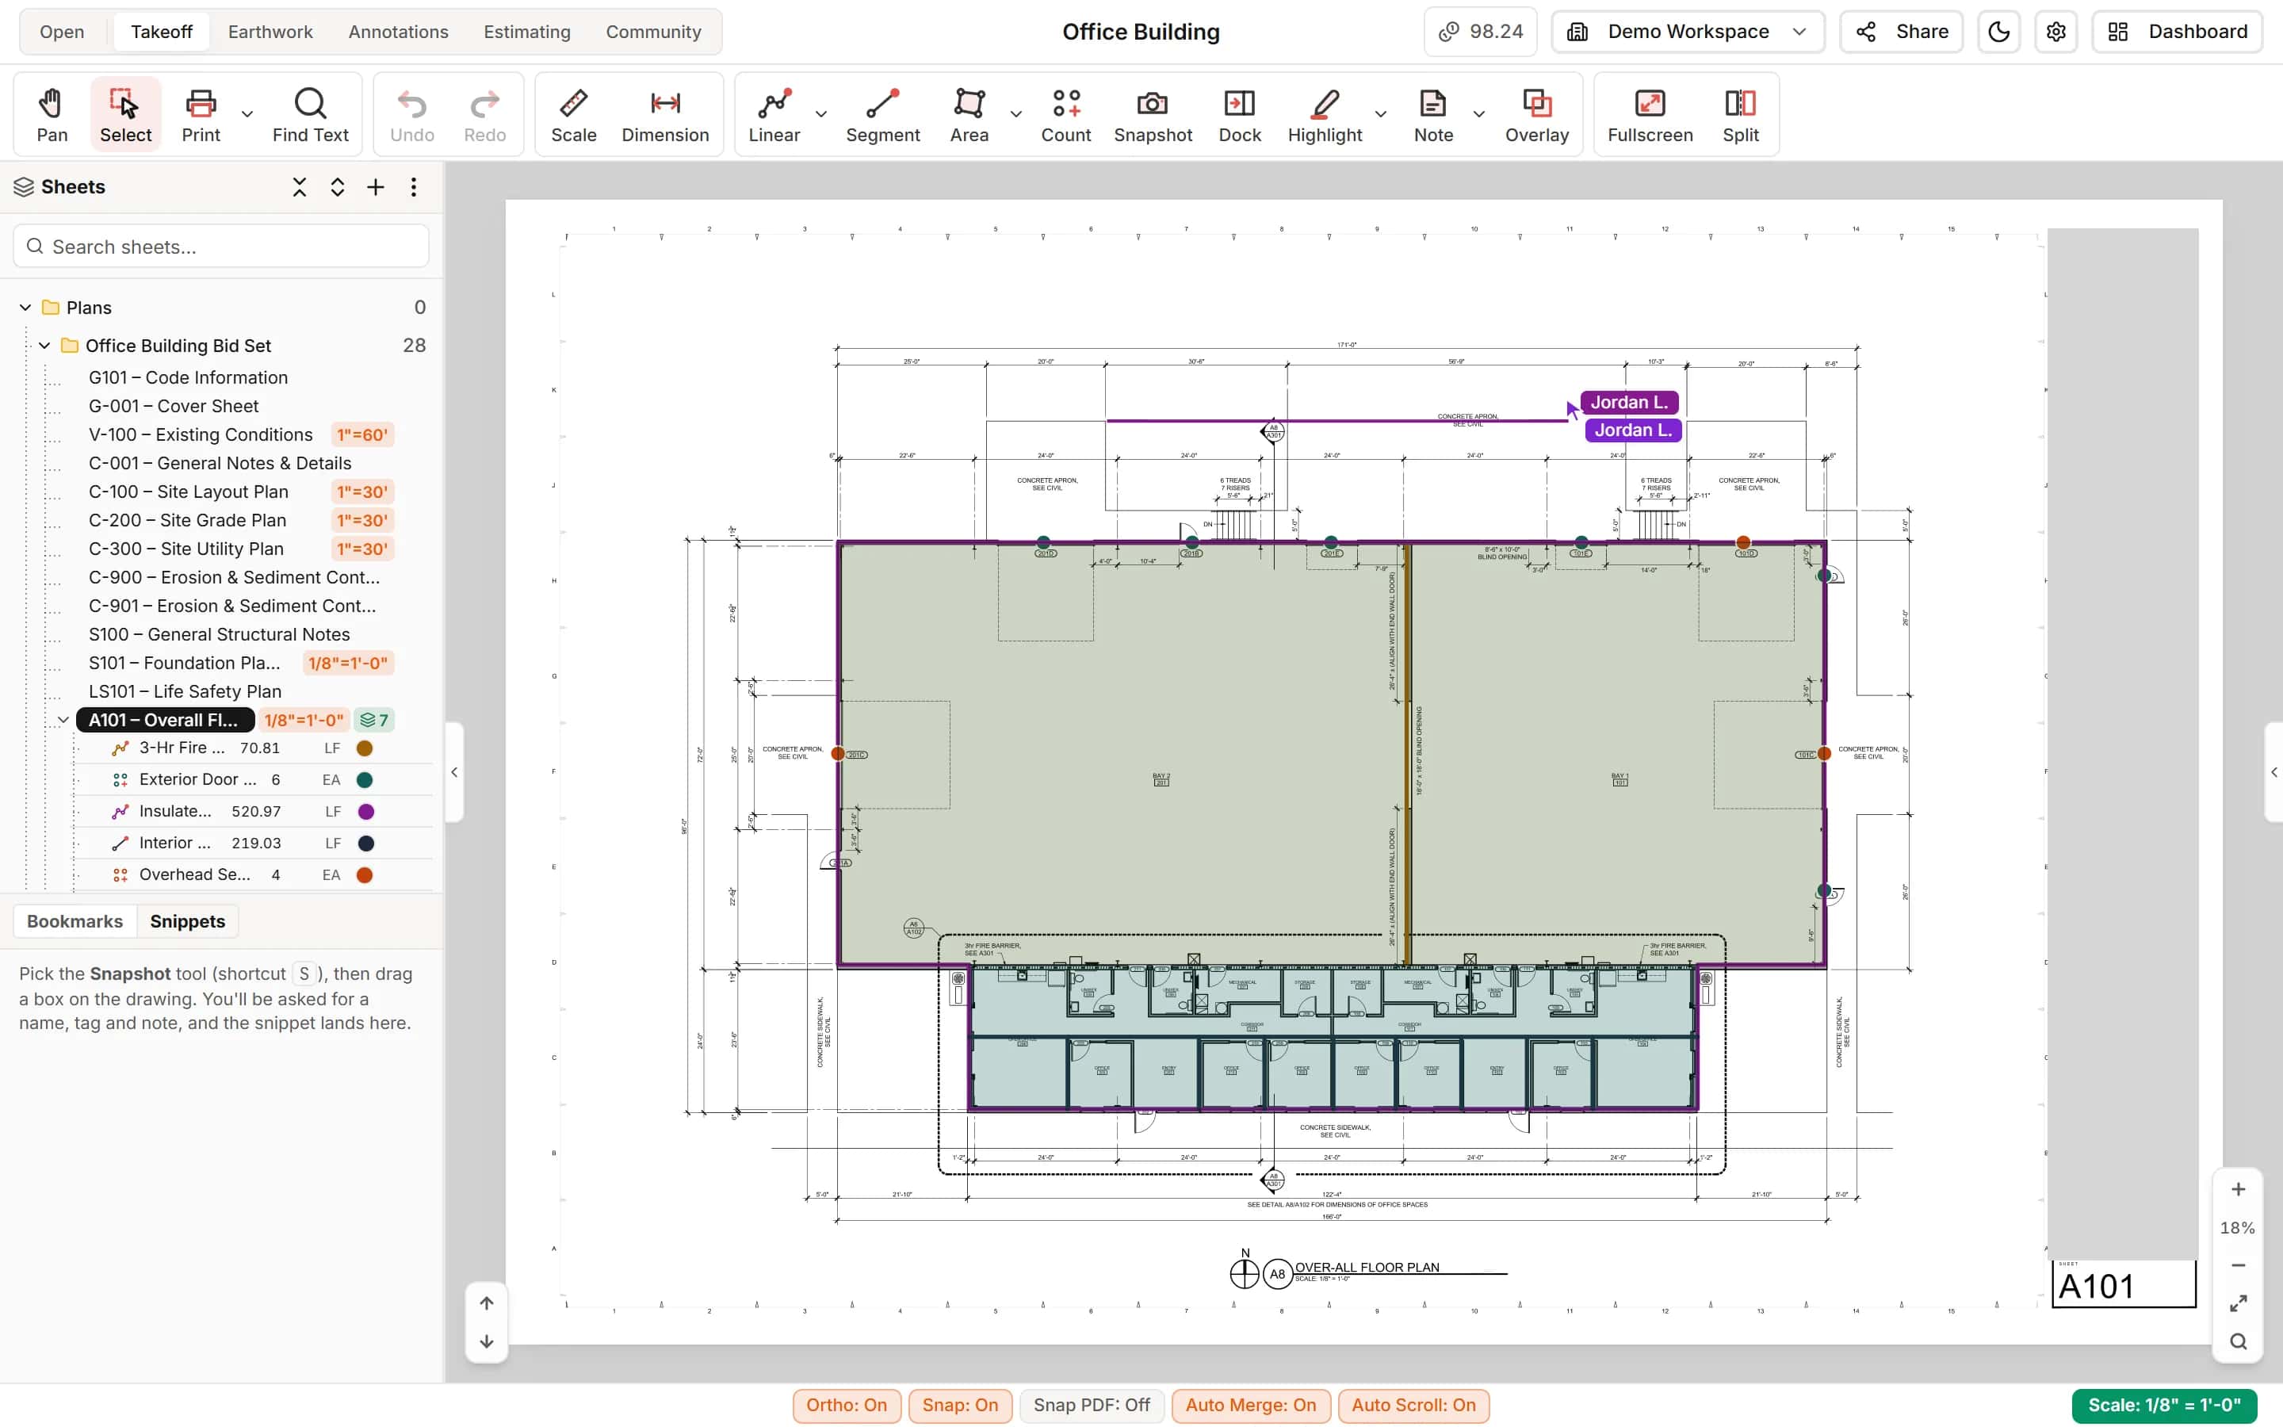Select the Area tool
Image resolution: width=2283 pixels, height=1427 pixels.
click(x=969, y=115)
